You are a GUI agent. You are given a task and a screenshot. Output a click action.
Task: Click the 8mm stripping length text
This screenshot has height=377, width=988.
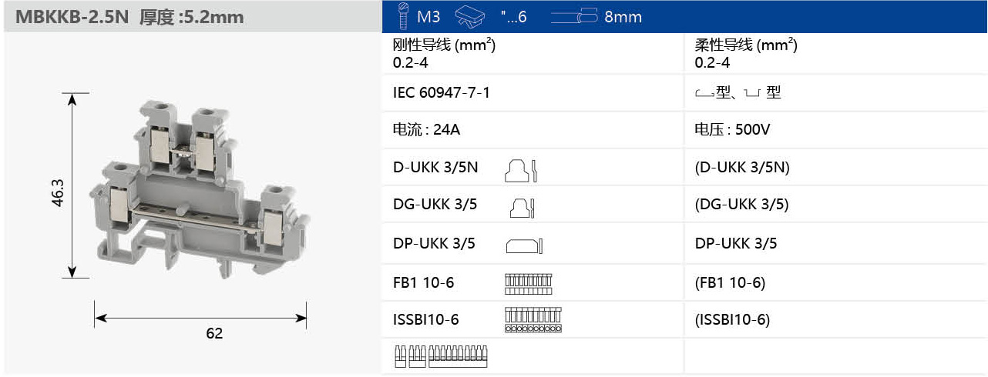coord(623,17)
